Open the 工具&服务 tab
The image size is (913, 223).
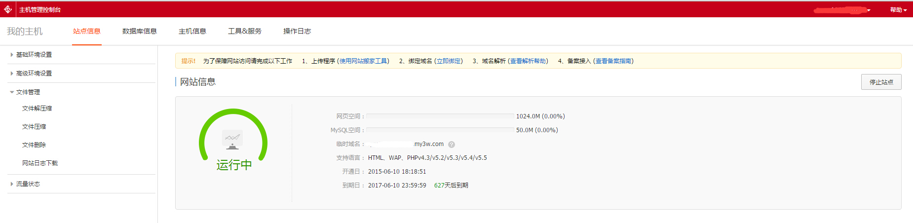point(244,31)
